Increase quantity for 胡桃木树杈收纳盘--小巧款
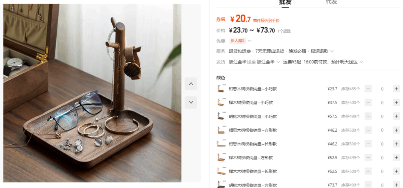 [396, 116]
